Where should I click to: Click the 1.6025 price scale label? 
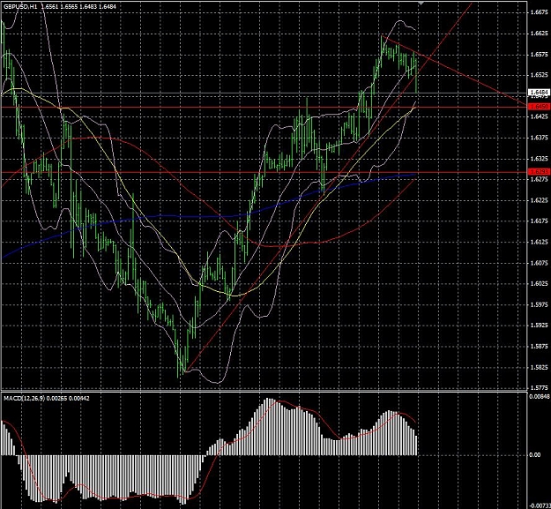tap(540, 283)
